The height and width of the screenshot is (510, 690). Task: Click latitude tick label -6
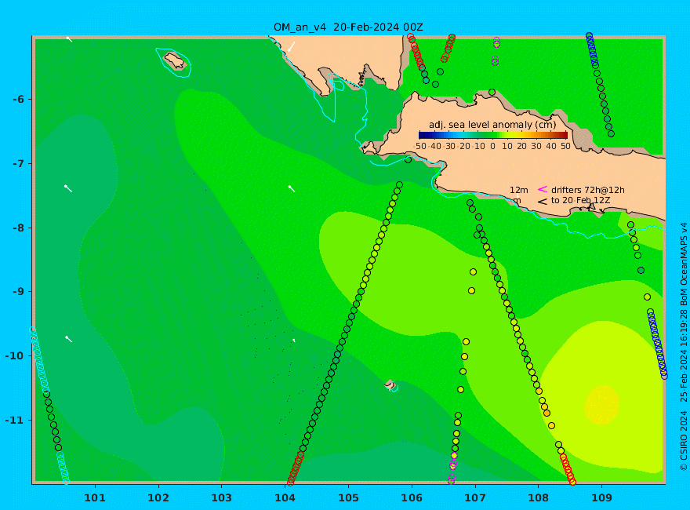pos(19,100)
